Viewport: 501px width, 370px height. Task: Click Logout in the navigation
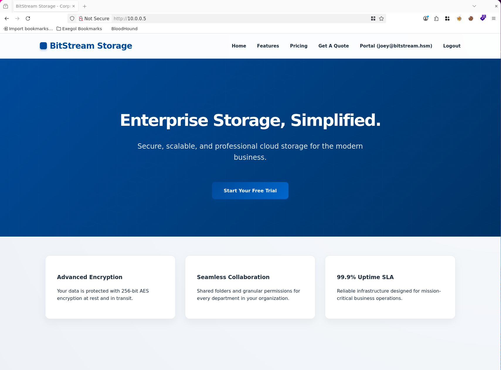[x=452, y=46]
